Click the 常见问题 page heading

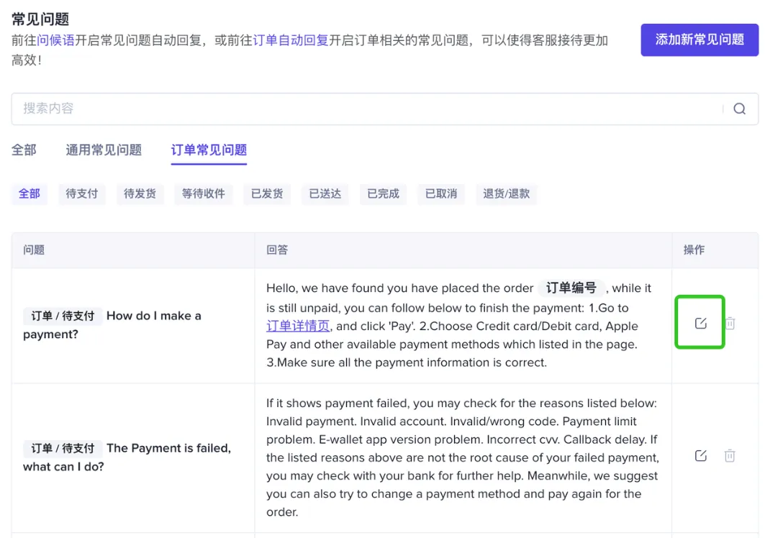point(40,19)
